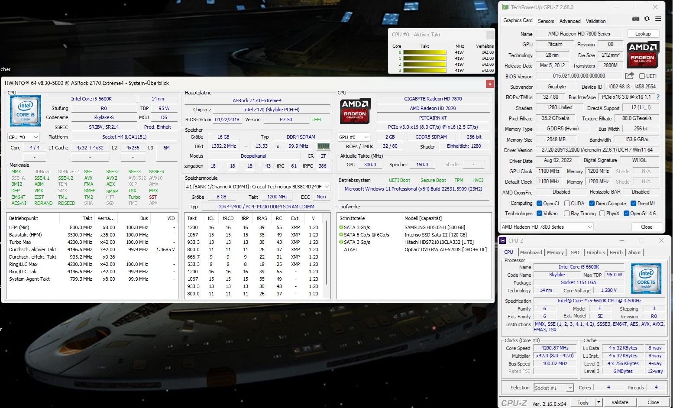This screenshot has height=408, width=673.
Task: Open the About tab in CPU-Z
Action: pos(634,253)
